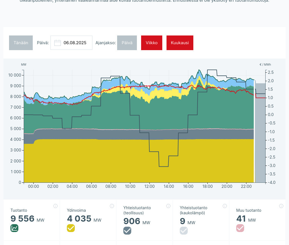The height and width of the screenshot is (245, 289).
Task: Show info for Ydinvoima card
Action: 112,206
